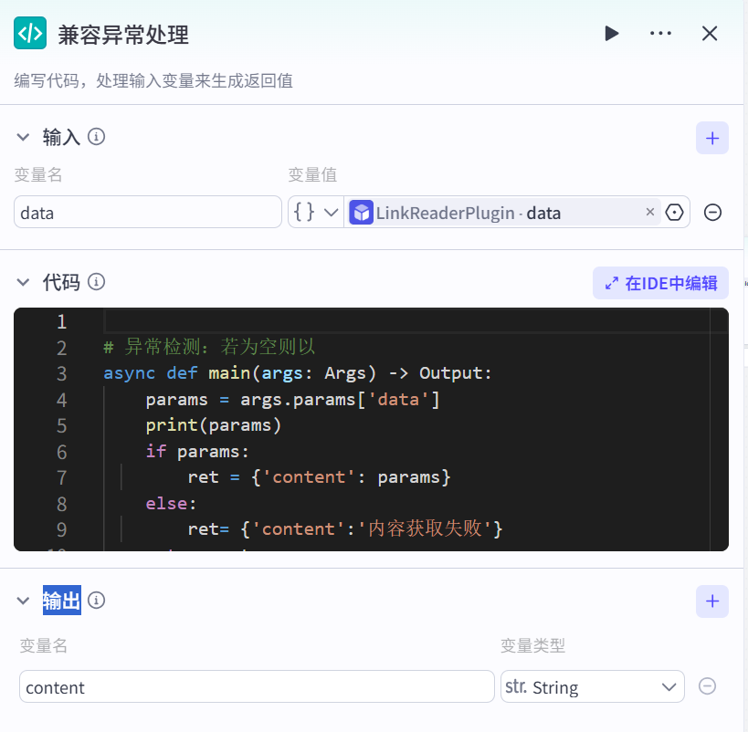The width and height of the screenshot is (748, 732).
Task: Open the input value type dropdown
Action: (315, 212)
